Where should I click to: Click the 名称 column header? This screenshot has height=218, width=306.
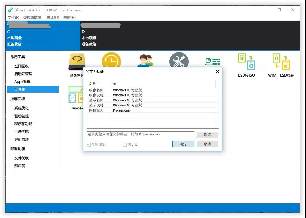tap(99, 84)
